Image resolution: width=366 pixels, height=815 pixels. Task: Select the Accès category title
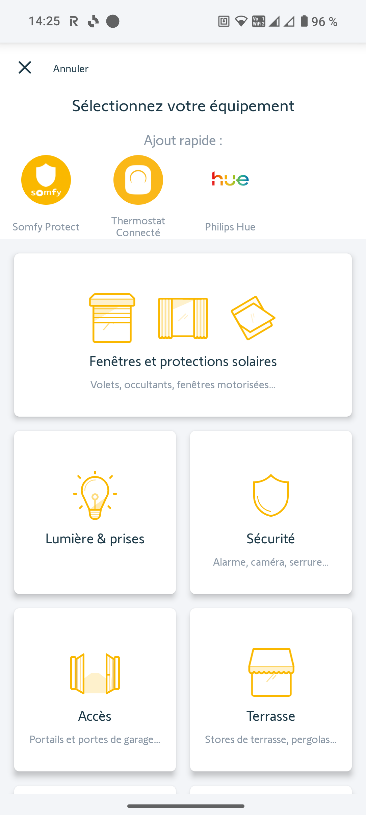[x=95, y=716]
